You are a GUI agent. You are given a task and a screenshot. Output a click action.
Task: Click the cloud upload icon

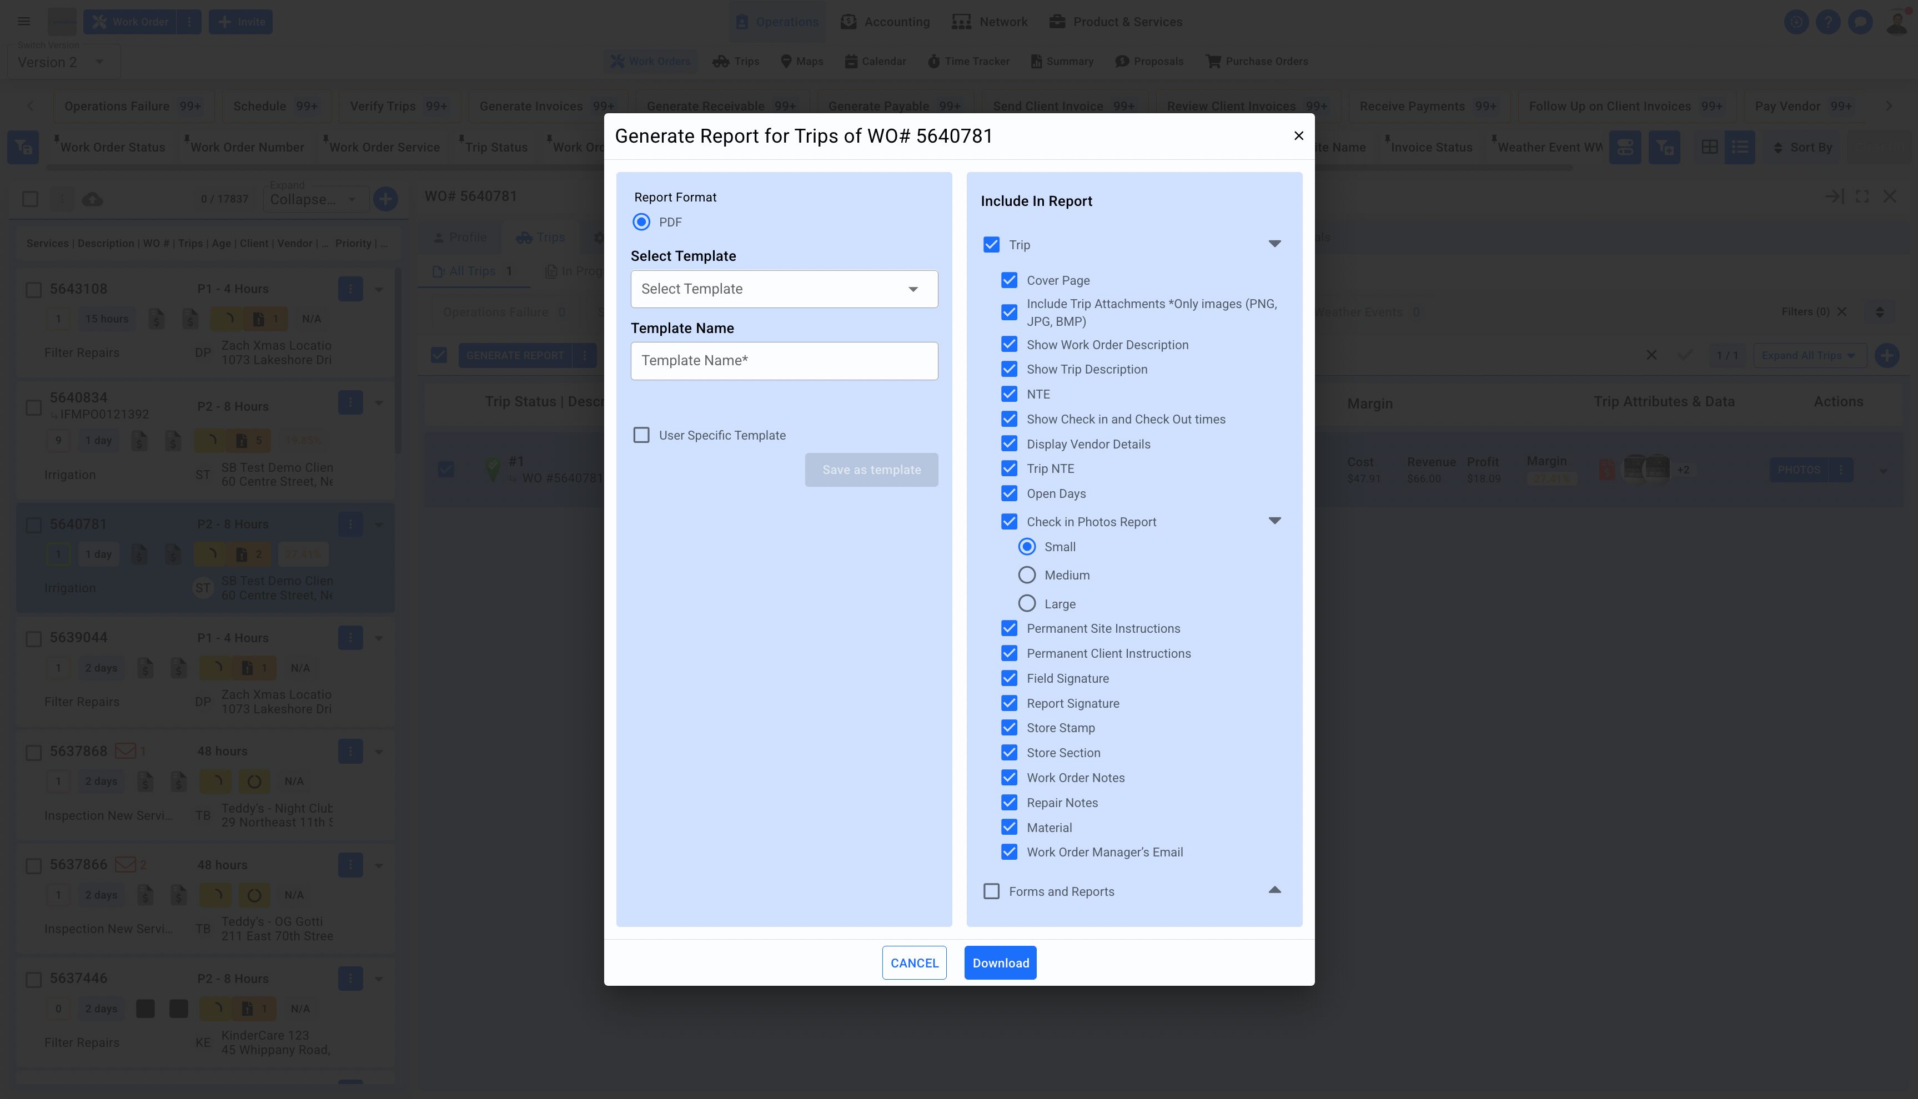tap(92, 199)
